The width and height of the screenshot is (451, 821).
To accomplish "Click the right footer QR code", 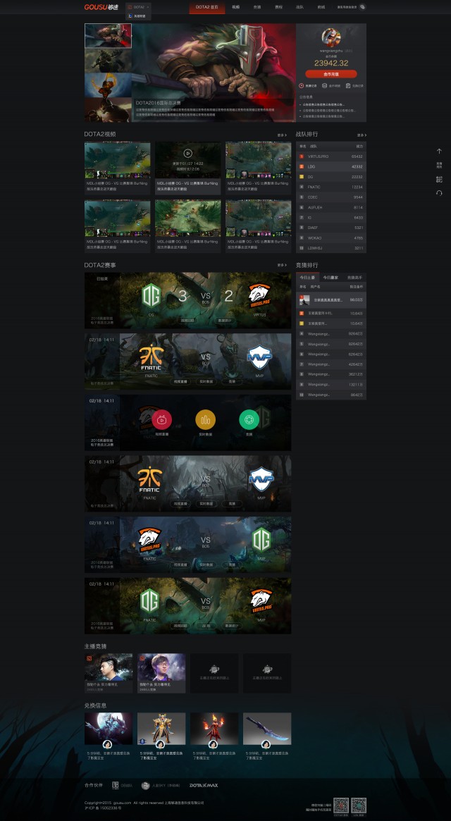I will [359, 805].
